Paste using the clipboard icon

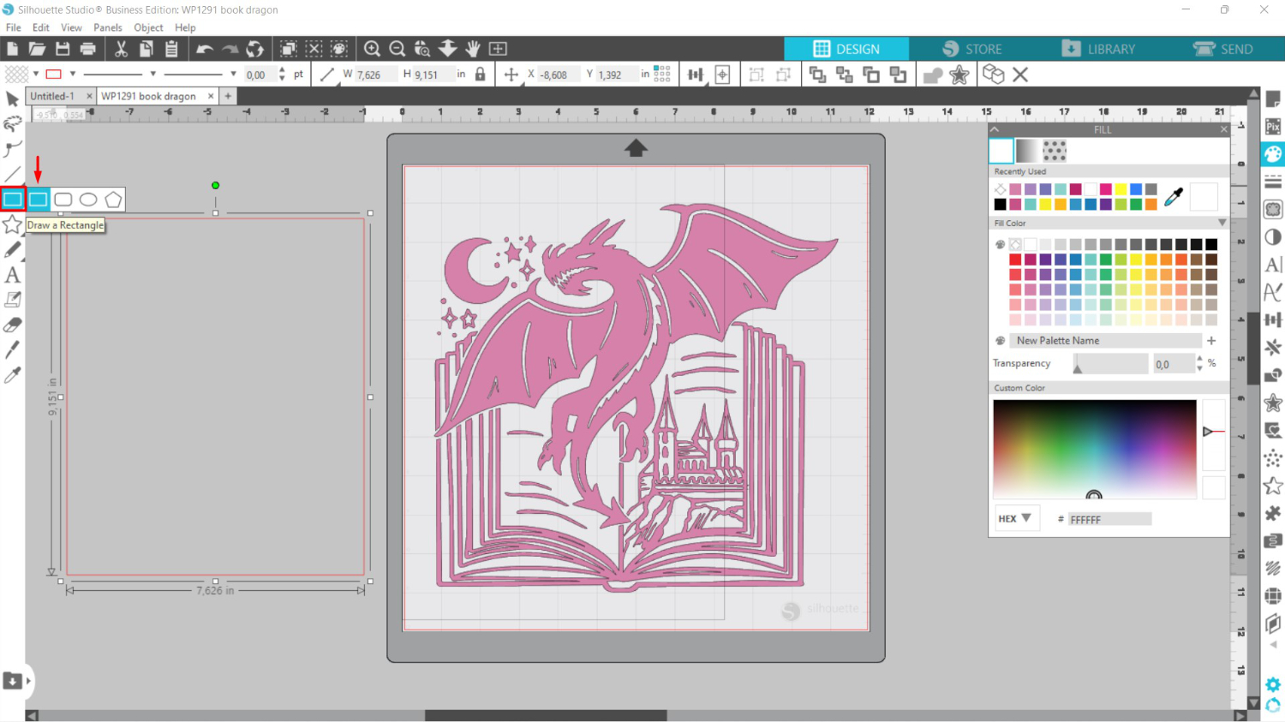(171, 49)
